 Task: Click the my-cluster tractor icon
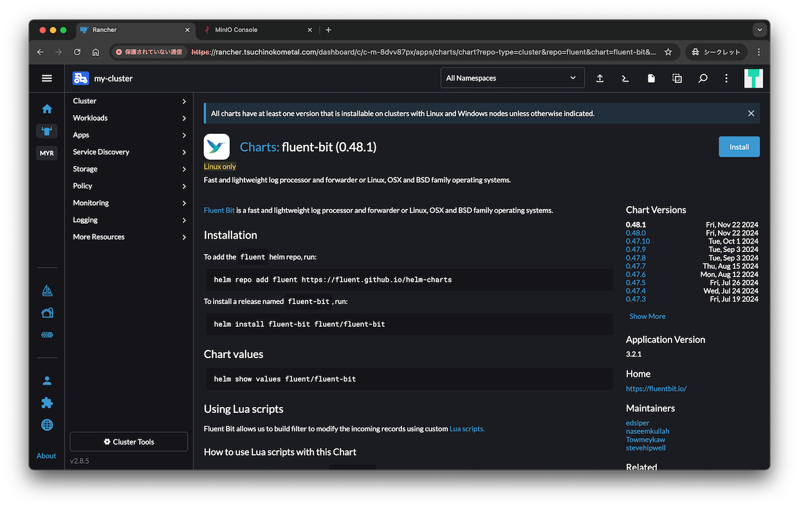click(80, 78)
